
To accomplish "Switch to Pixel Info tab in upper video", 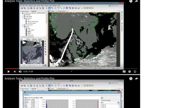I will (34, 11).
